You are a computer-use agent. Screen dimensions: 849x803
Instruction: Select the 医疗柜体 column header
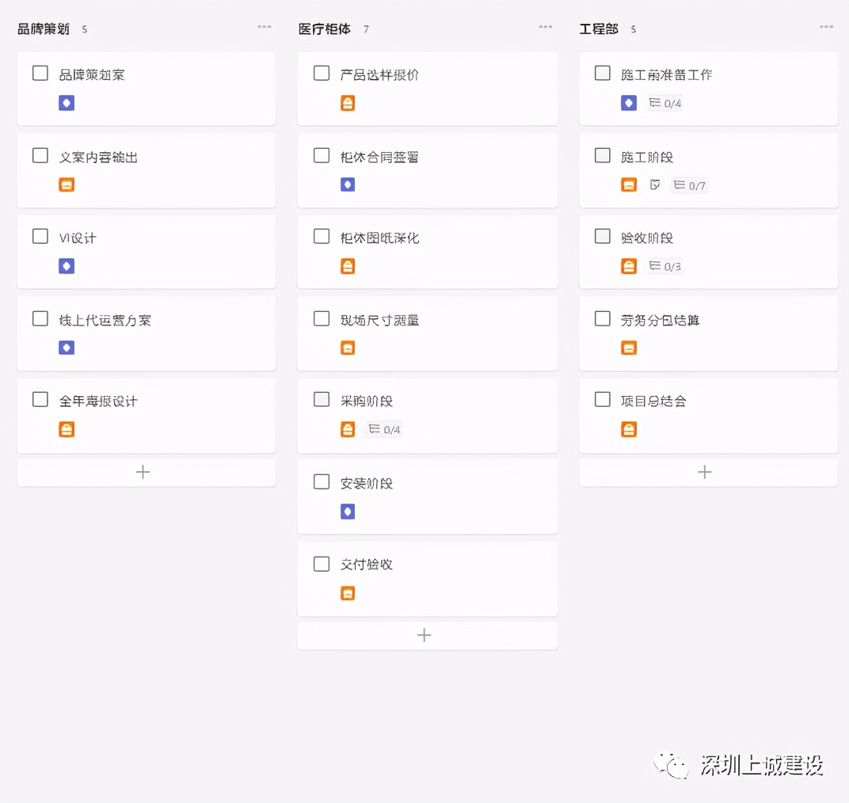[325, 29]
